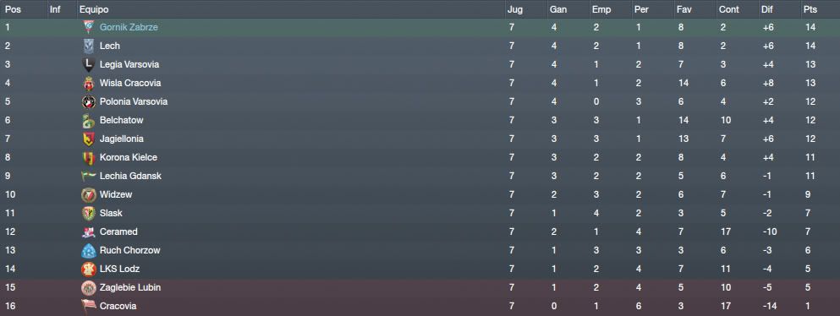Image resolution: width=840 pixels, height=316 pixels.
Task: Click the Ruch Chorzow crest icon
Action: (x=88, y=250)
